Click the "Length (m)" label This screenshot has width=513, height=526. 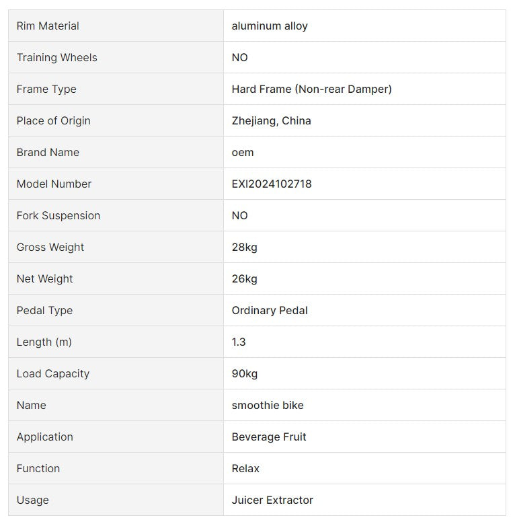44,342
